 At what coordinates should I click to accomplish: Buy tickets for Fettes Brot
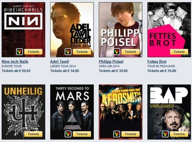tap(179, 52)
